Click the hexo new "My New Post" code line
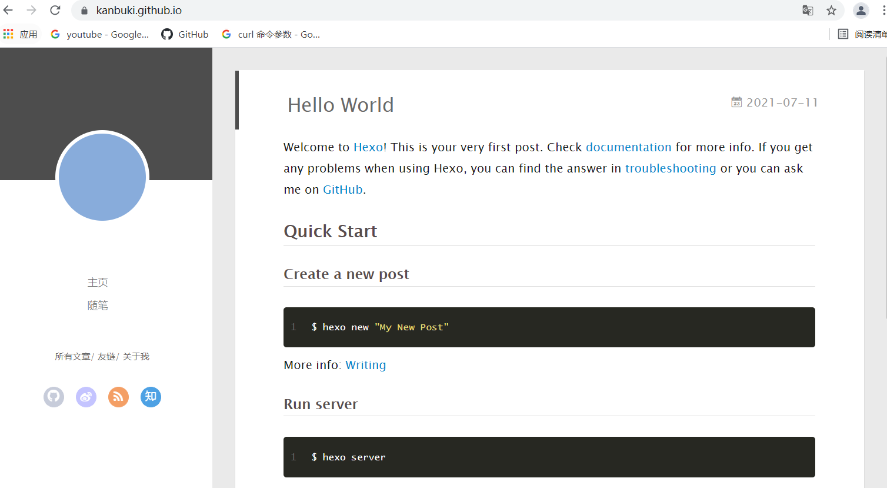Screen dimensions: 887x488 (x=380, y=327)
